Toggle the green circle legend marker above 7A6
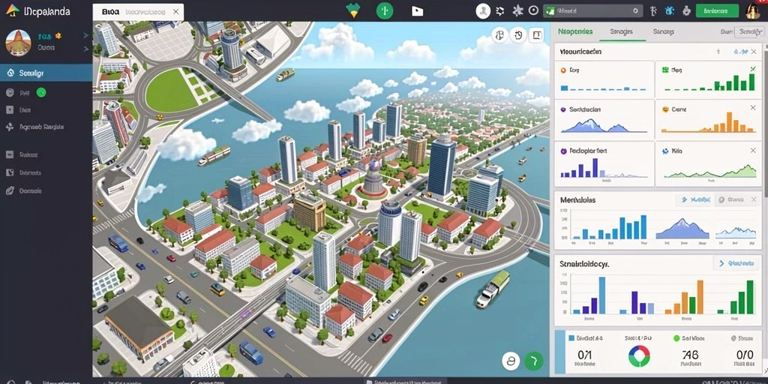 (x=677, y=338)
